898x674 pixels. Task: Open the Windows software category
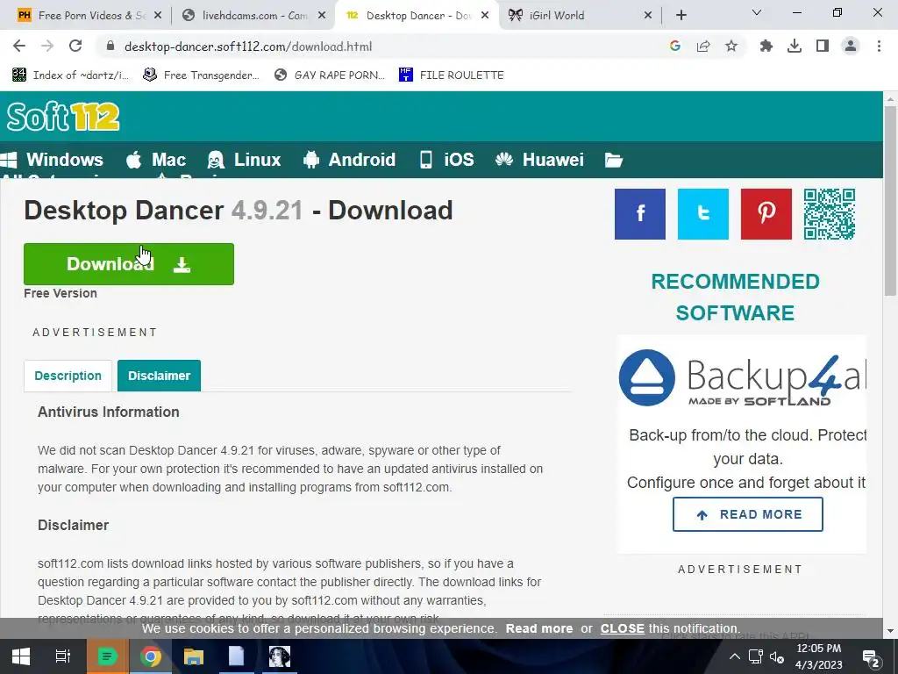coord(52,160)
